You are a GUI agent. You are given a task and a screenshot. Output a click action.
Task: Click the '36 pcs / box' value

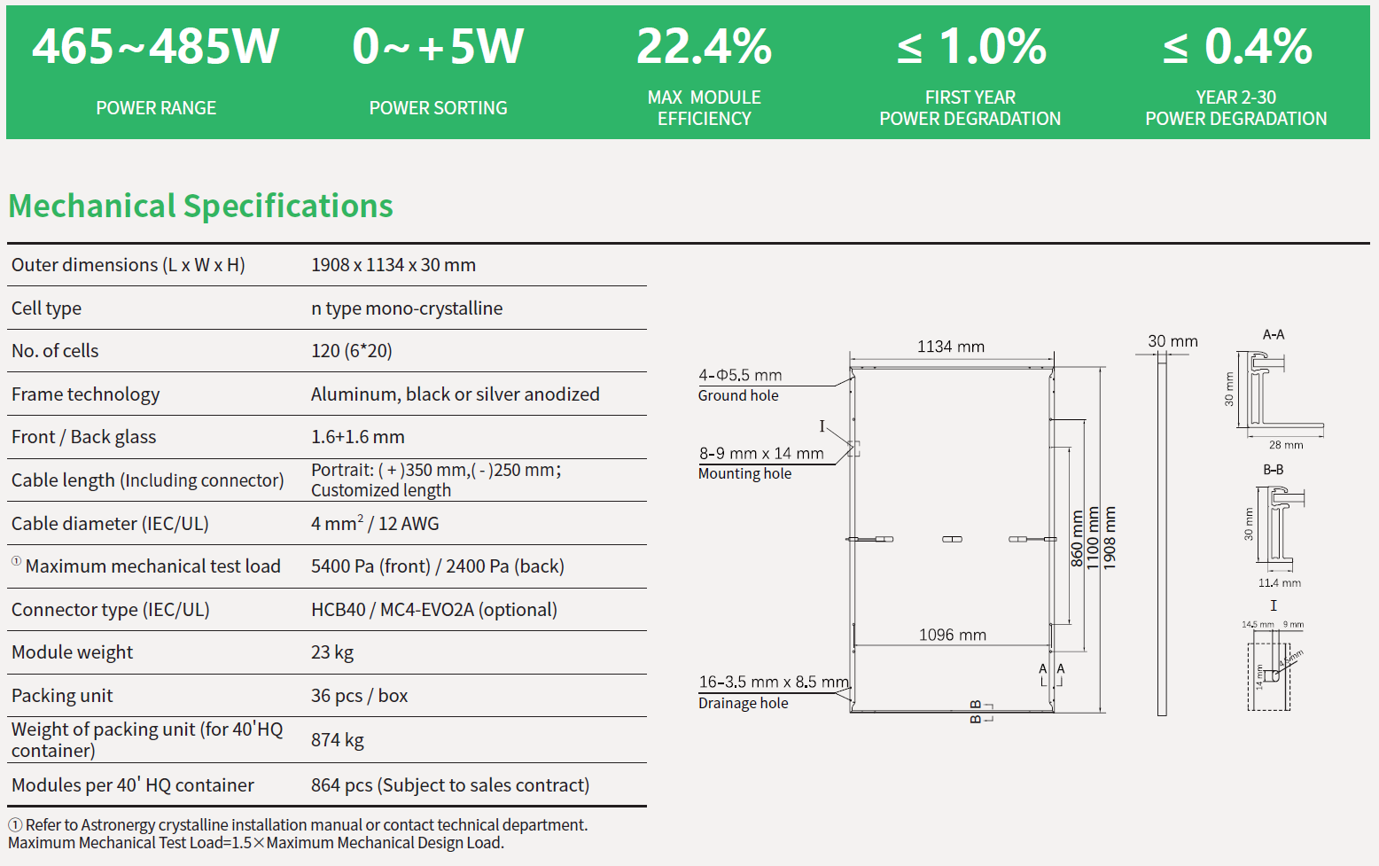360,696
